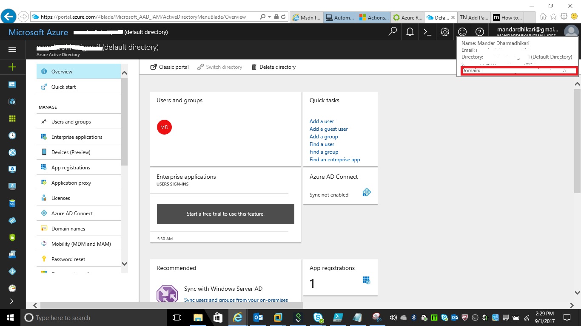This screenshot has height=326, width=581.
Task: Open the Azure AD Connect sync tile
Action: (340, 186)
